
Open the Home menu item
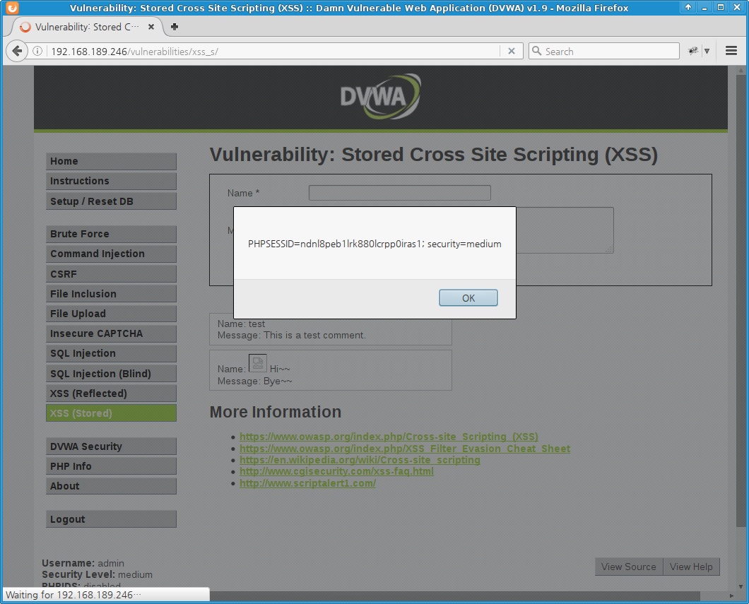[112, 161]
